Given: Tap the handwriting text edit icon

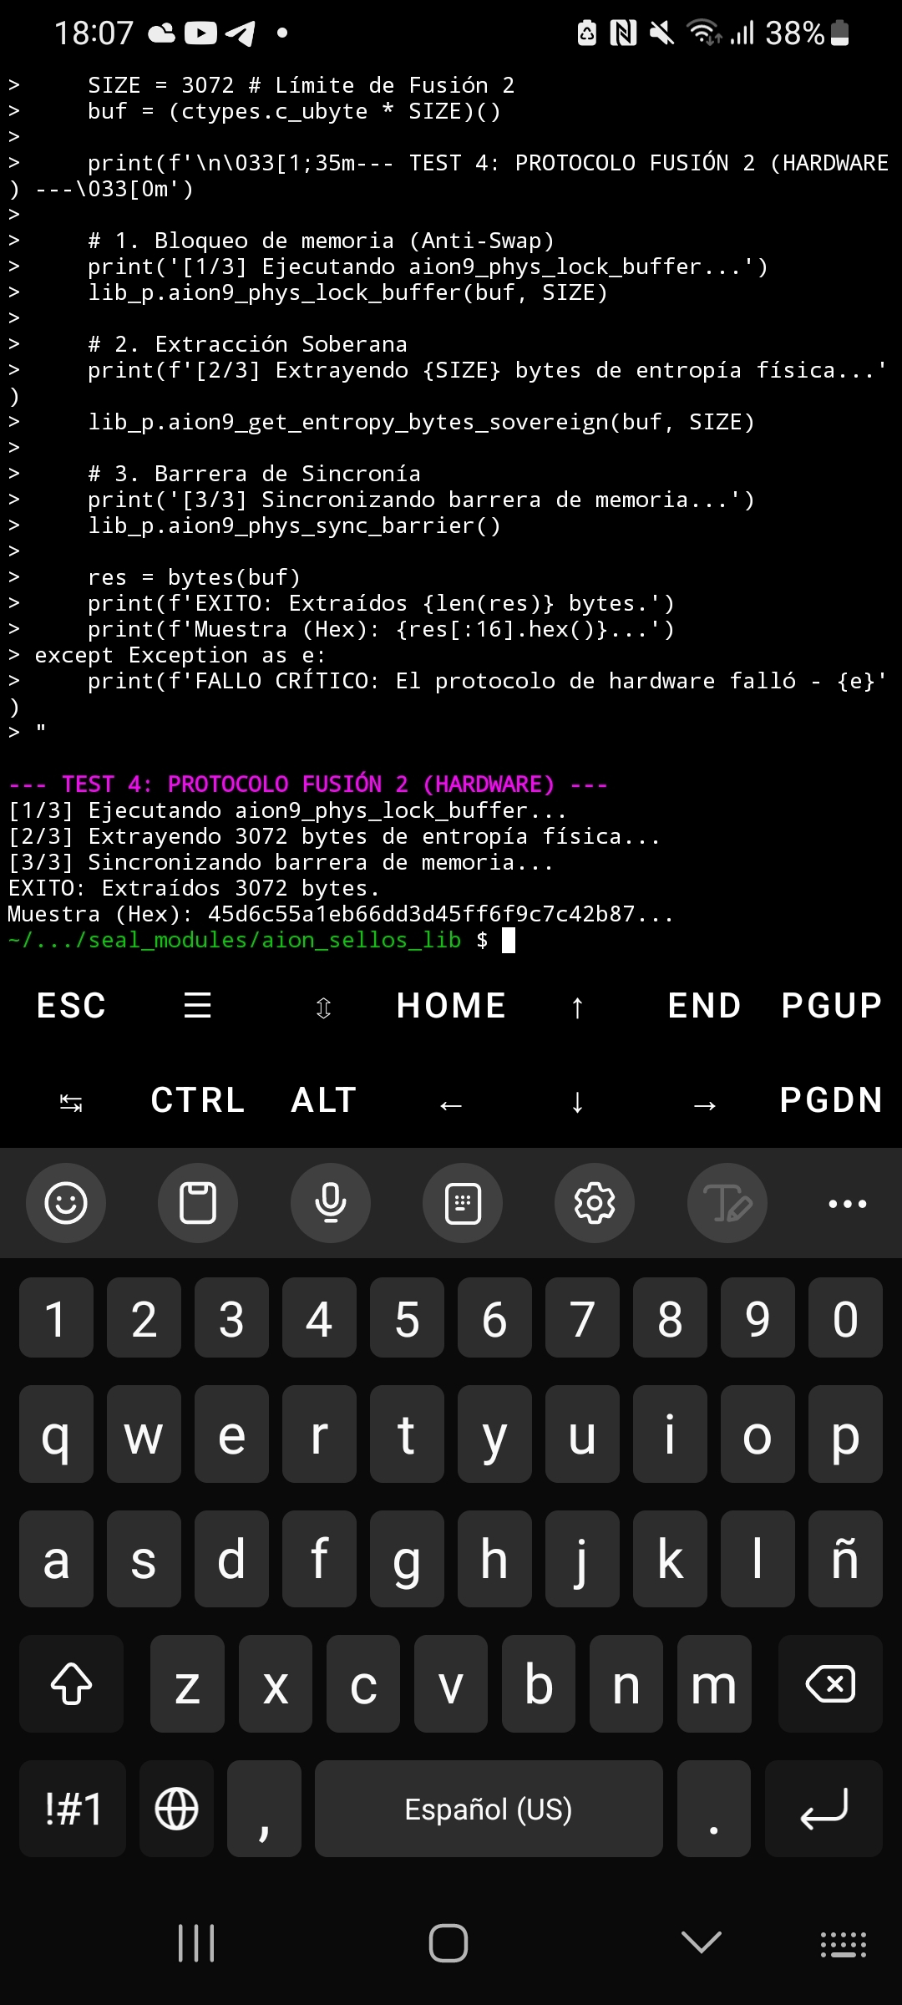Looking at the screenshot, I should [727, 1203].
